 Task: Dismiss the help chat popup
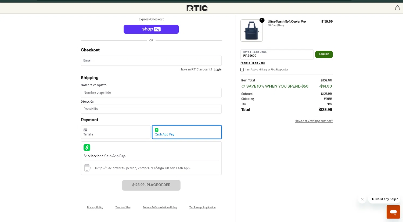click(x=362, y=199)
